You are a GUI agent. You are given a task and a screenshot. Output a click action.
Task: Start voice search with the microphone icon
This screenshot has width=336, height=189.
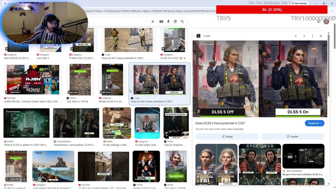pyautogui.click(x=168, y=22)
